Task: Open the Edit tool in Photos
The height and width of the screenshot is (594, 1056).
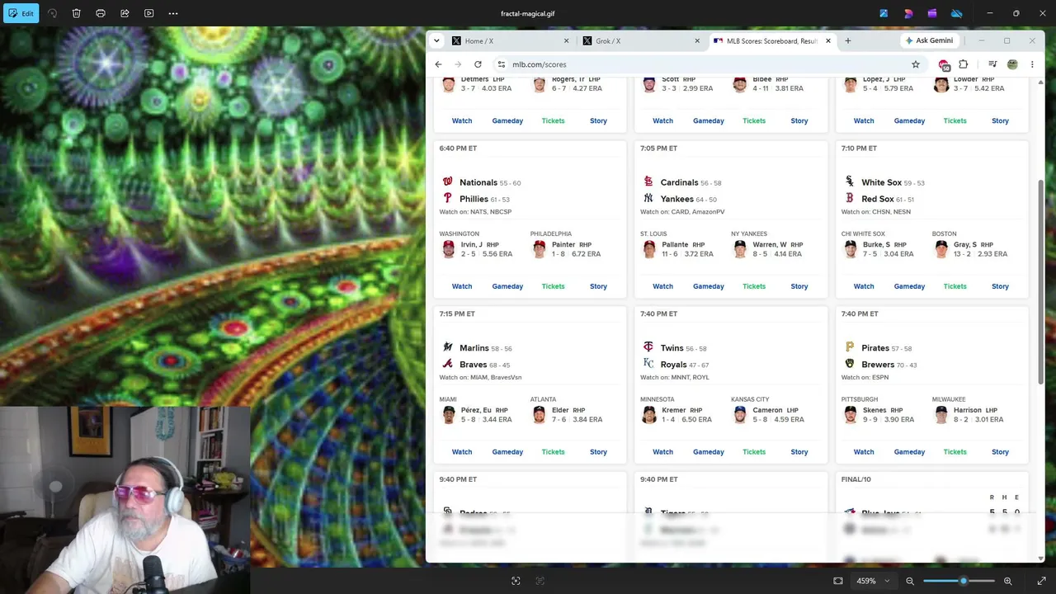Action: 21,13
